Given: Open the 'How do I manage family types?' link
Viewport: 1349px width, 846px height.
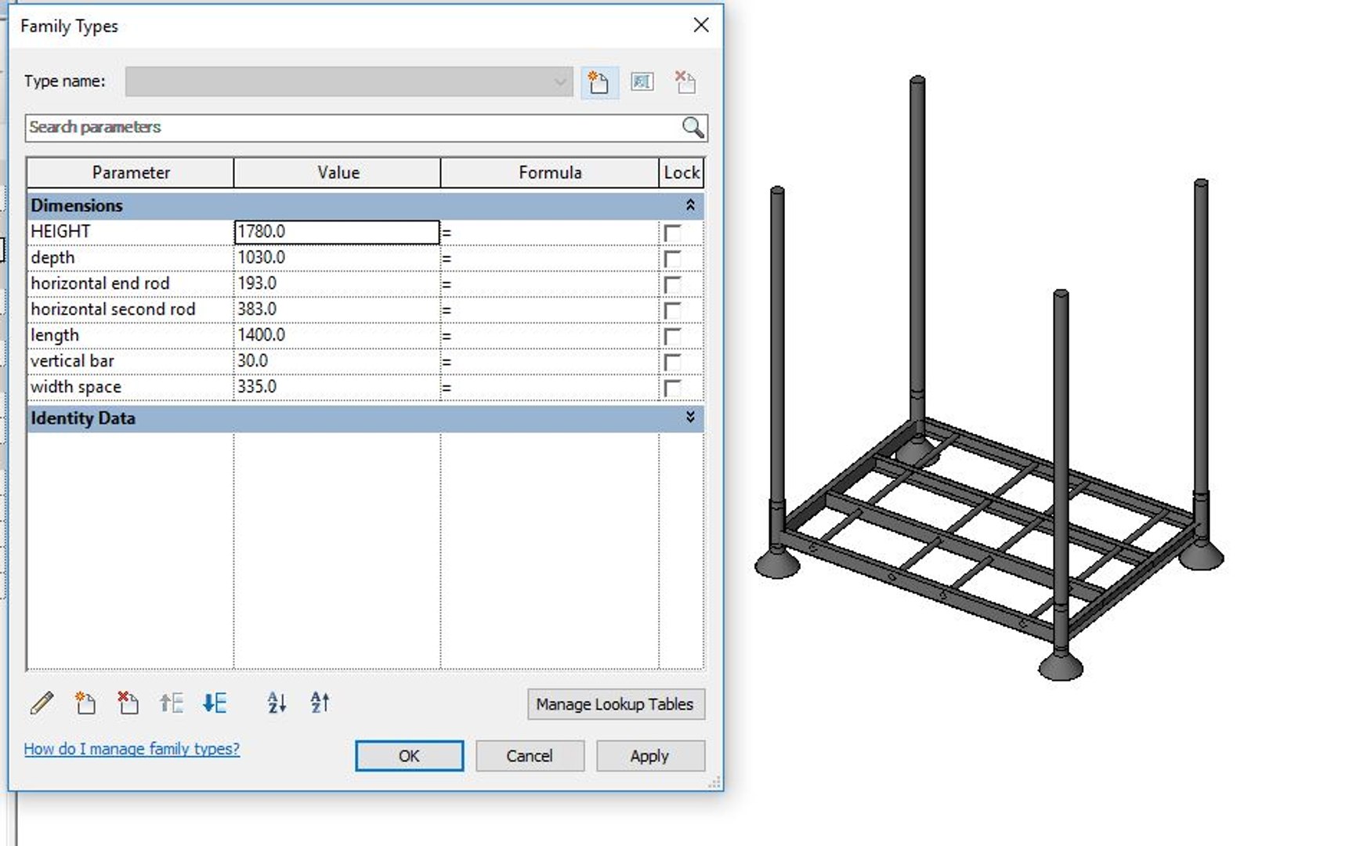Looking at the screenshot, I should pos(132,749).
